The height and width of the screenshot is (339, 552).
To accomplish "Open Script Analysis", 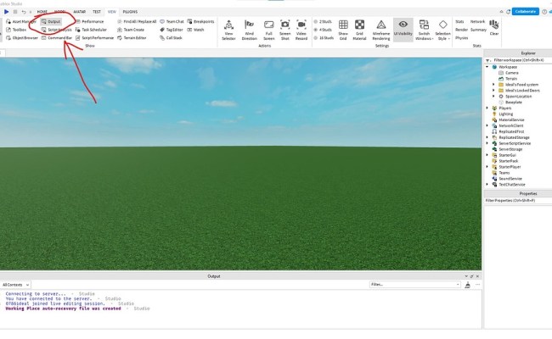I will click(56, 30).
